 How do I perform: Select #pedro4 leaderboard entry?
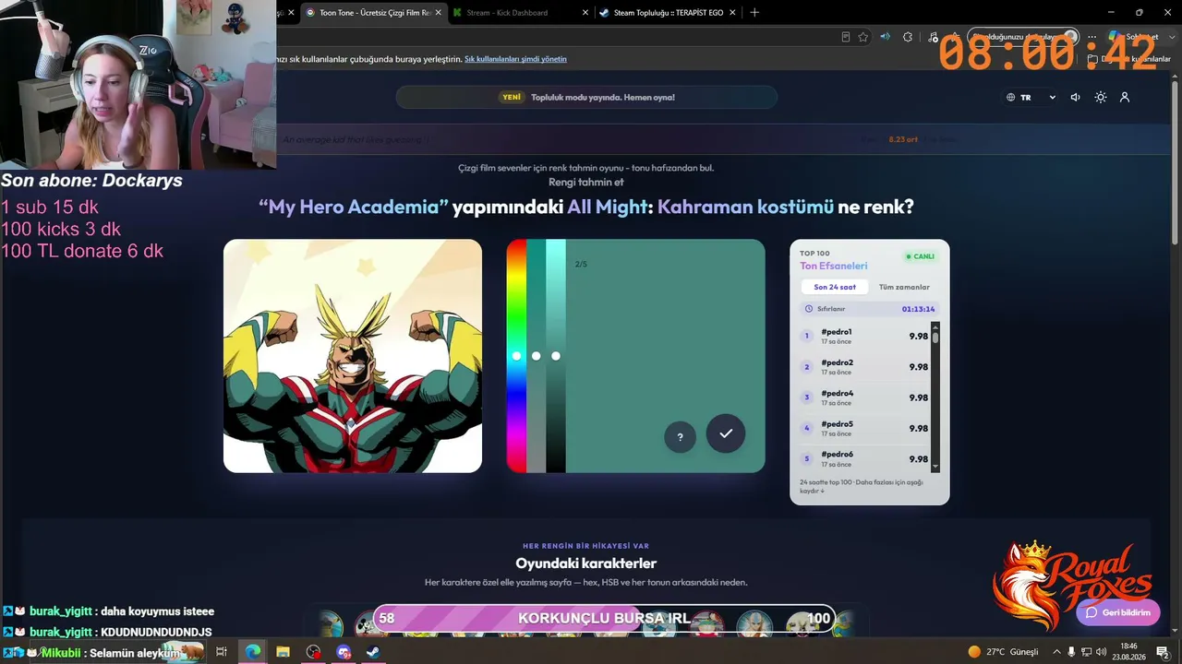[864, 397]
